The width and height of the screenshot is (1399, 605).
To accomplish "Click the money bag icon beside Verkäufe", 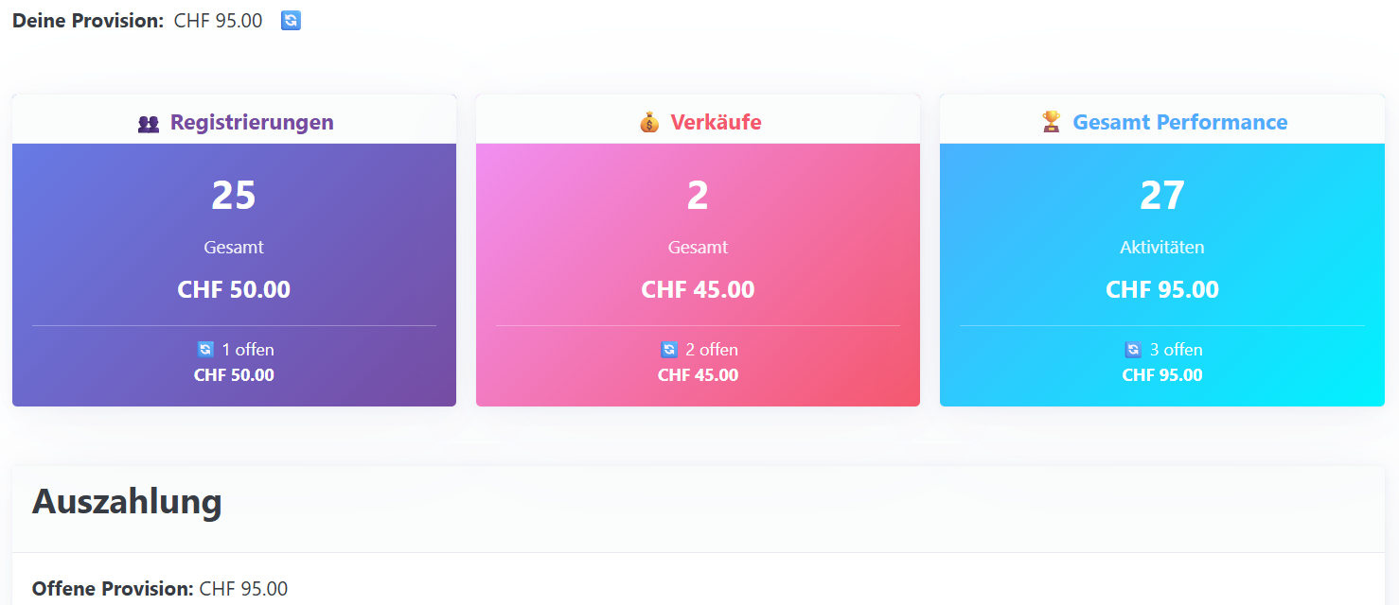I will [x=649, y=123].
